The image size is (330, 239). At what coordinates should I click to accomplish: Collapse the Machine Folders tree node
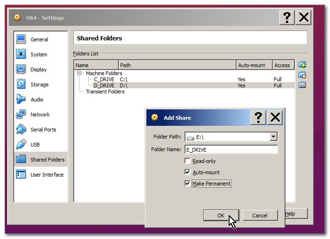pyautogui.click(x=79, y=73)
